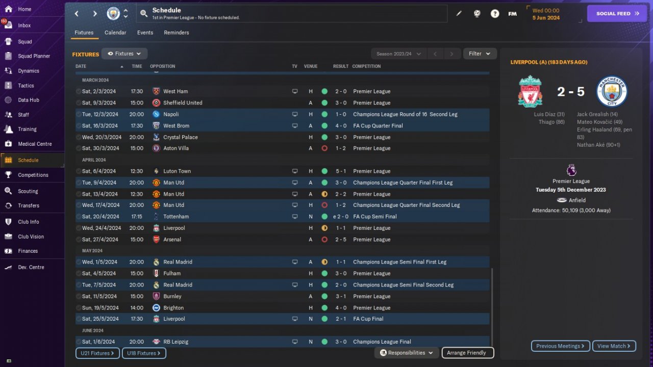Click the fixtures list vertical scrollbar
653x367 pixels.
pos(492,308)
